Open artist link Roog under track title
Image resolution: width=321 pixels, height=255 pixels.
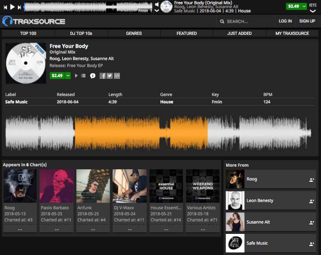pyautogui.click(x=54, y=59)
